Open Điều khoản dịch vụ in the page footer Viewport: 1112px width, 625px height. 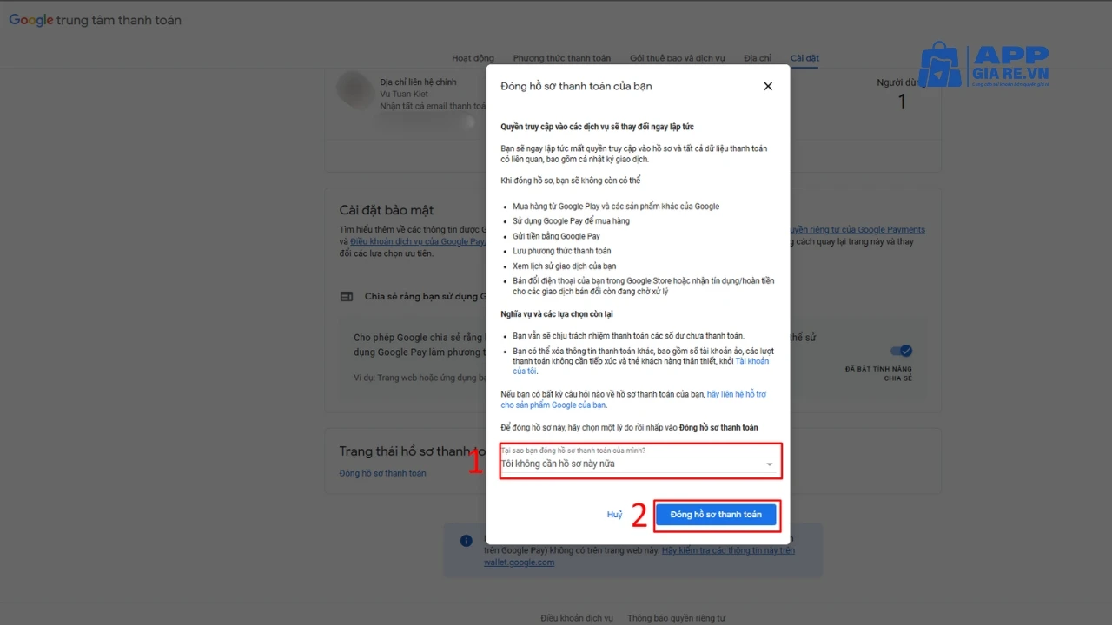pyautogui.click(x=576, y=617)
